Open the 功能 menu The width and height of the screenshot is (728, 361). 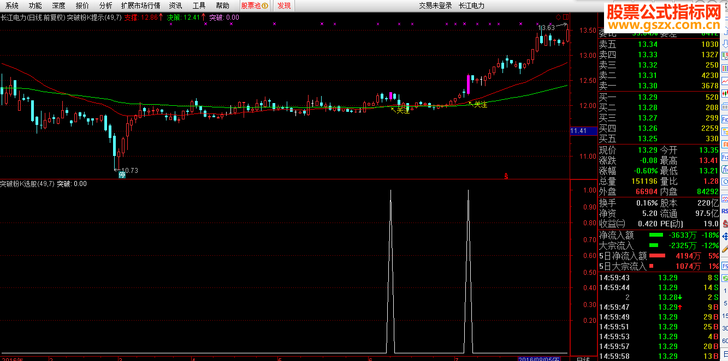click(x=35, y=5)
